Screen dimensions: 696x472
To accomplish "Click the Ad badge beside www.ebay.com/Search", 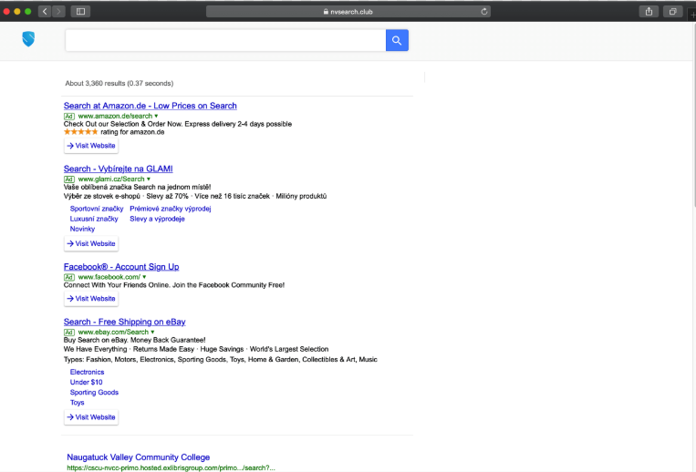I will [x=69, y=332].
